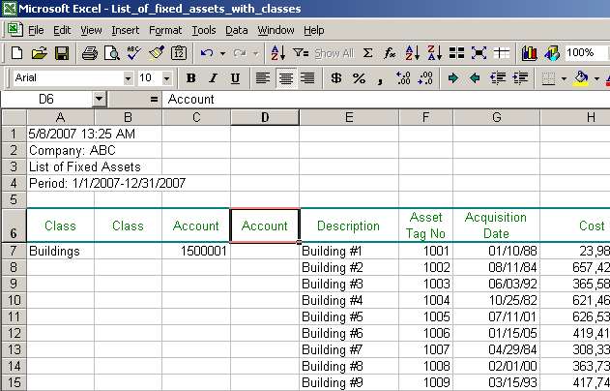Decrease decimal places
Image resolution: width=610 pixels, height=391 pixels.
click(x=425, y=78)
